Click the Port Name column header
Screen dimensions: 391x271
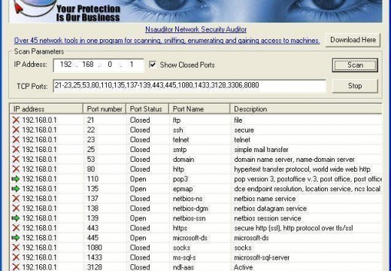[x=199, y=109]
